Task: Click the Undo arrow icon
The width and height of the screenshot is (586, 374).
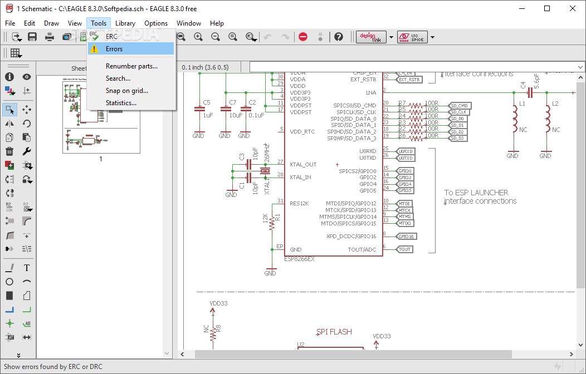Action: pyautogui.click(x=267, y=37)
